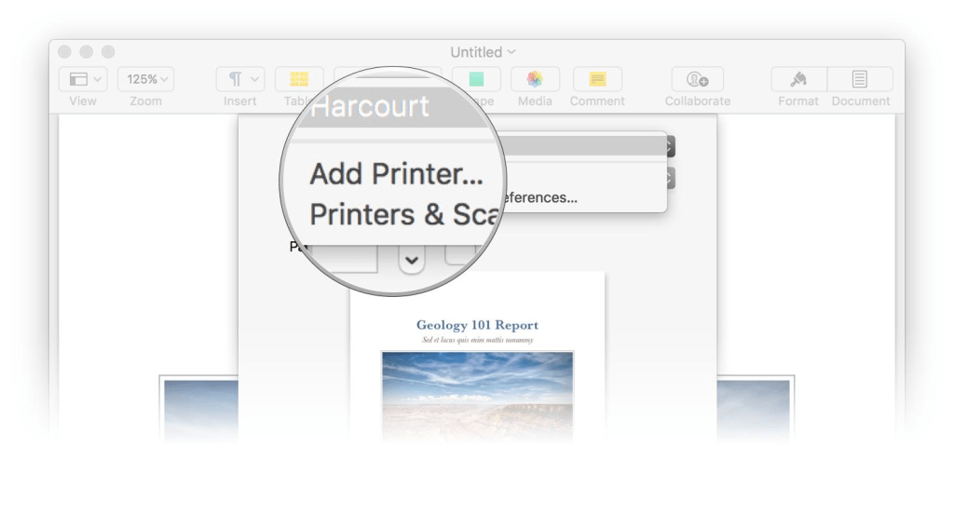The image size is (954, 513).
Task: Click the Table toolbar icon
Action: click(299, 79)
